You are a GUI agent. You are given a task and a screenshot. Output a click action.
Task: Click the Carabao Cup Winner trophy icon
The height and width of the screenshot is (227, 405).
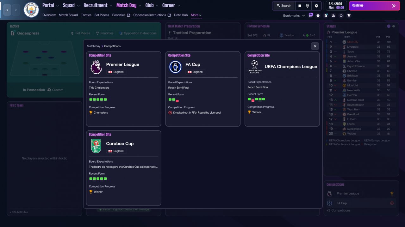(x=91, y=192)
